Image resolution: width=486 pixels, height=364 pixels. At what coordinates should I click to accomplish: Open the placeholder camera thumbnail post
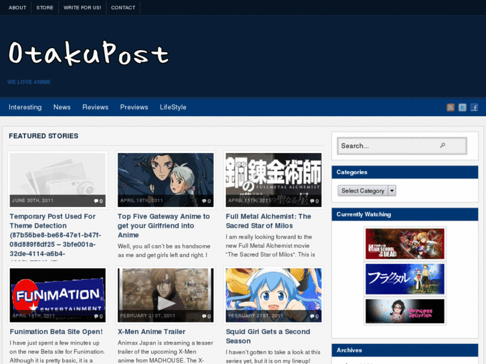[57, 180]
